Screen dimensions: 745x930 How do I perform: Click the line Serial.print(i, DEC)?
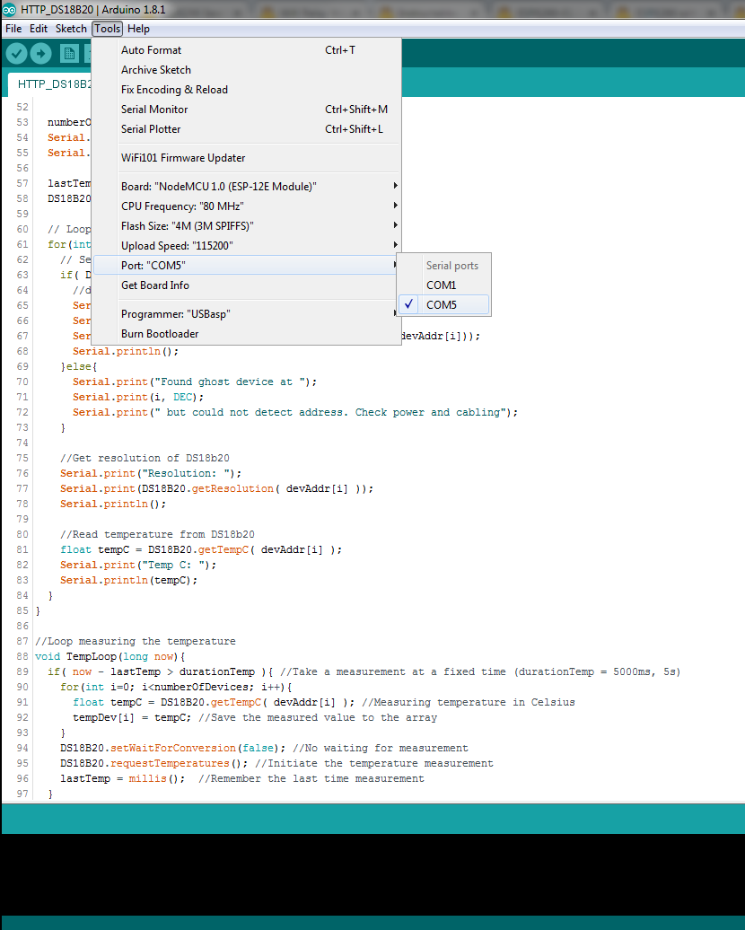coord(138,398)
